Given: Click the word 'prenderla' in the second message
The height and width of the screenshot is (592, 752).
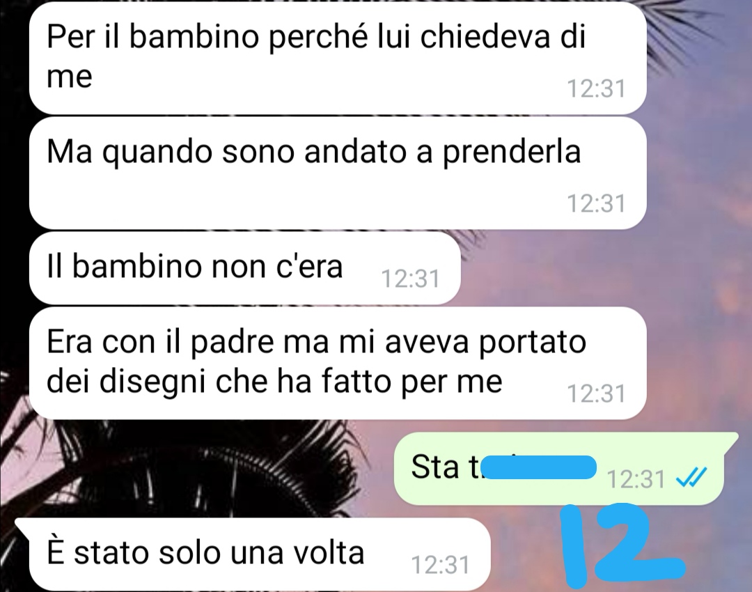Looking at the screenshot, I should click(x=511, y=153).
